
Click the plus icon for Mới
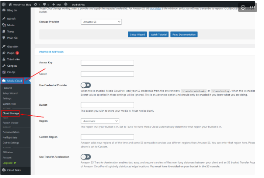[54, 4]
